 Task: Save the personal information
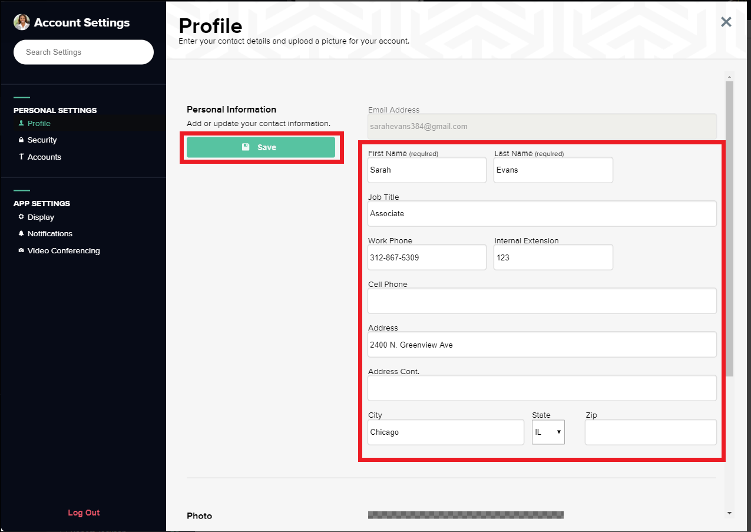coord(261,147)
